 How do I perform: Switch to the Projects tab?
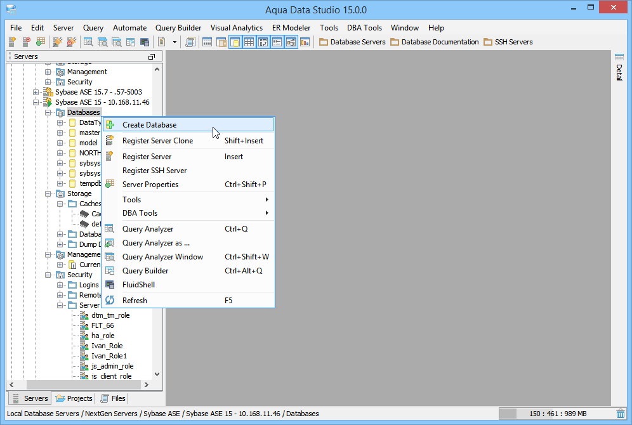coord(74,398)
